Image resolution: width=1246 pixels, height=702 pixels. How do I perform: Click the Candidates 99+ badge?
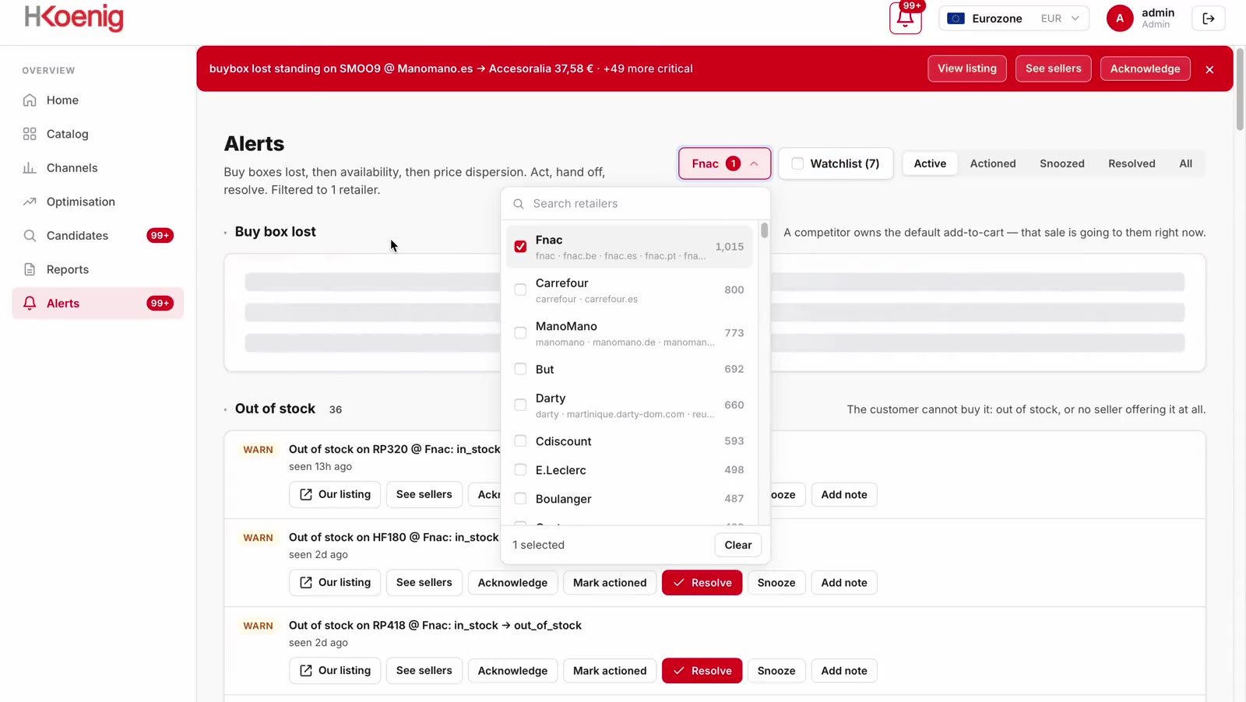click(160, 236)
